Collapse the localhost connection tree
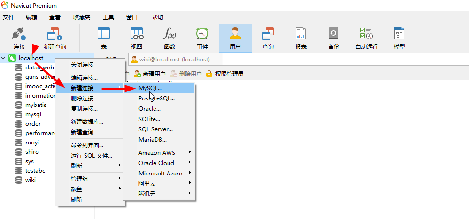 click(3, 58)
